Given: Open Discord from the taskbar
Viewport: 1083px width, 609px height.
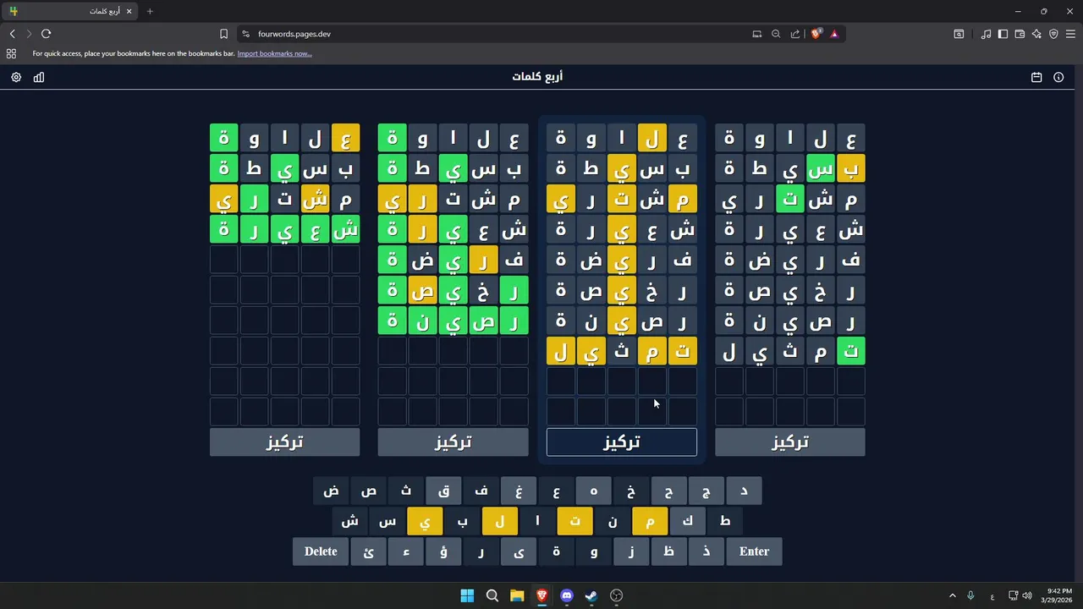Looking at the screenshot, I should coord(567,595).
